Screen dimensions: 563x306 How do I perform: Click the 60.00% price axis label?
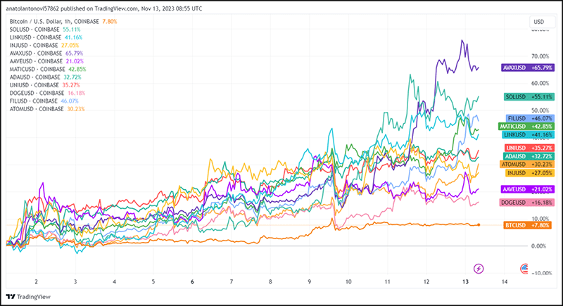pyautogui.click(x=540, y=83)
